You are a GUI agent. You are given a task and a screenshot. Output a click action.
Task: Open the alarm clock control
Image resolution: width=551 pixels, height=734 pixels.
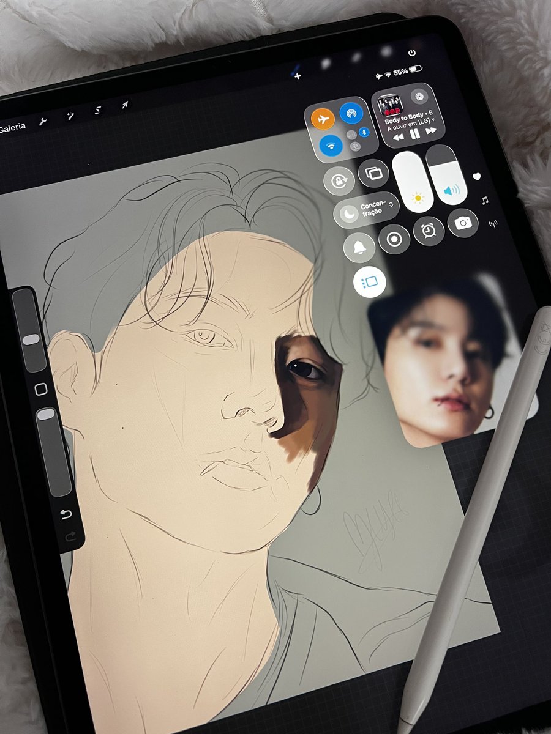(x=428, y=231)
